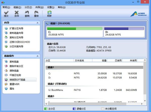Click the white 未分配空间 legend swatch
The height and width of the screenshot is (112, 151).
[x=103, y=109]
